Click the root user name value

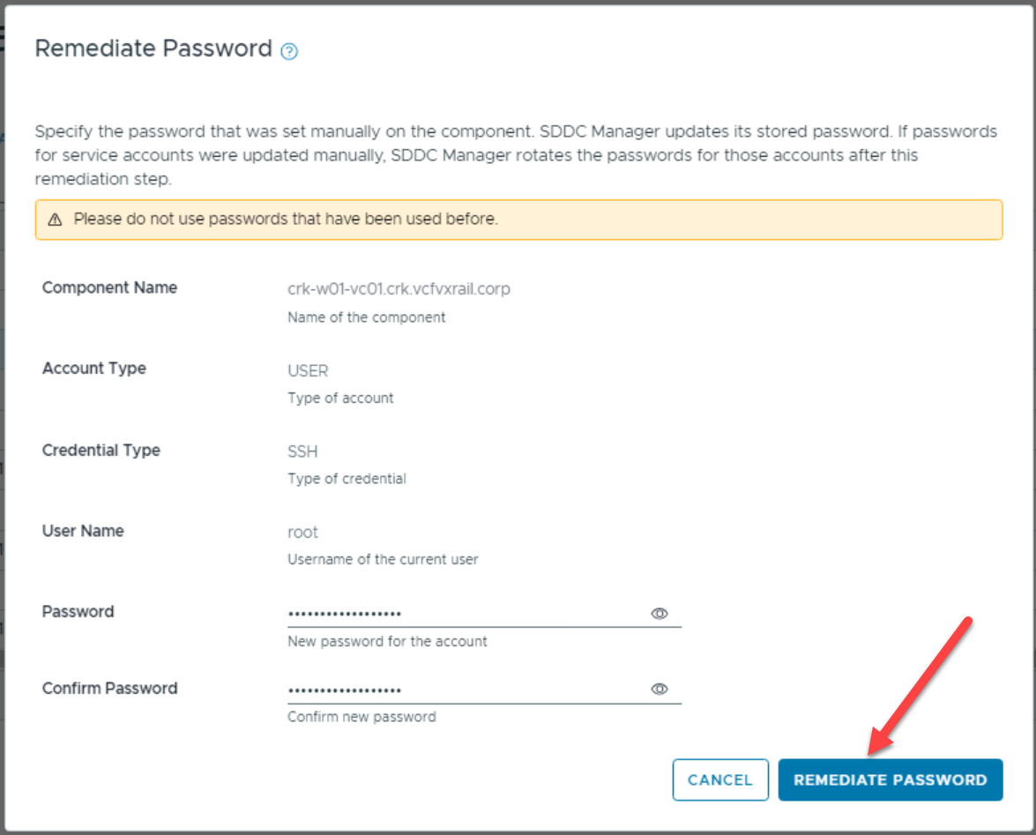pos(302,533)
